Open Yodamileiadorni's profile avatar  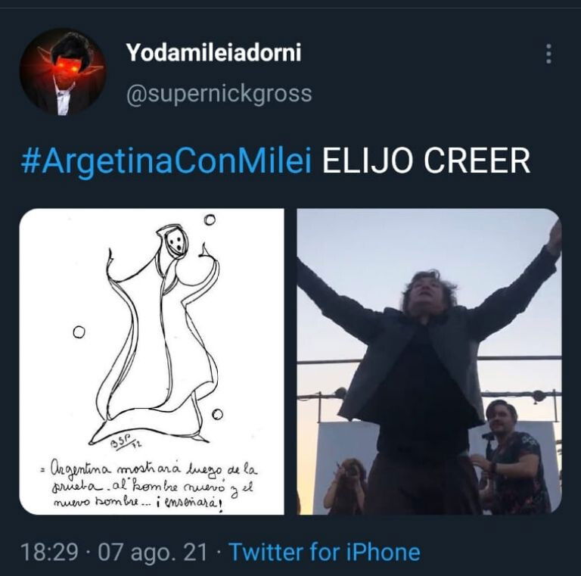[x=63, y=72]
